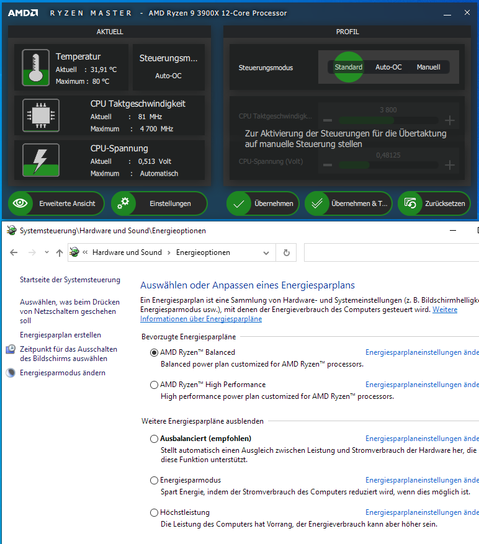
Task: Switch Steuerungsmodus to Manuell
Action: tap(428, 67)
